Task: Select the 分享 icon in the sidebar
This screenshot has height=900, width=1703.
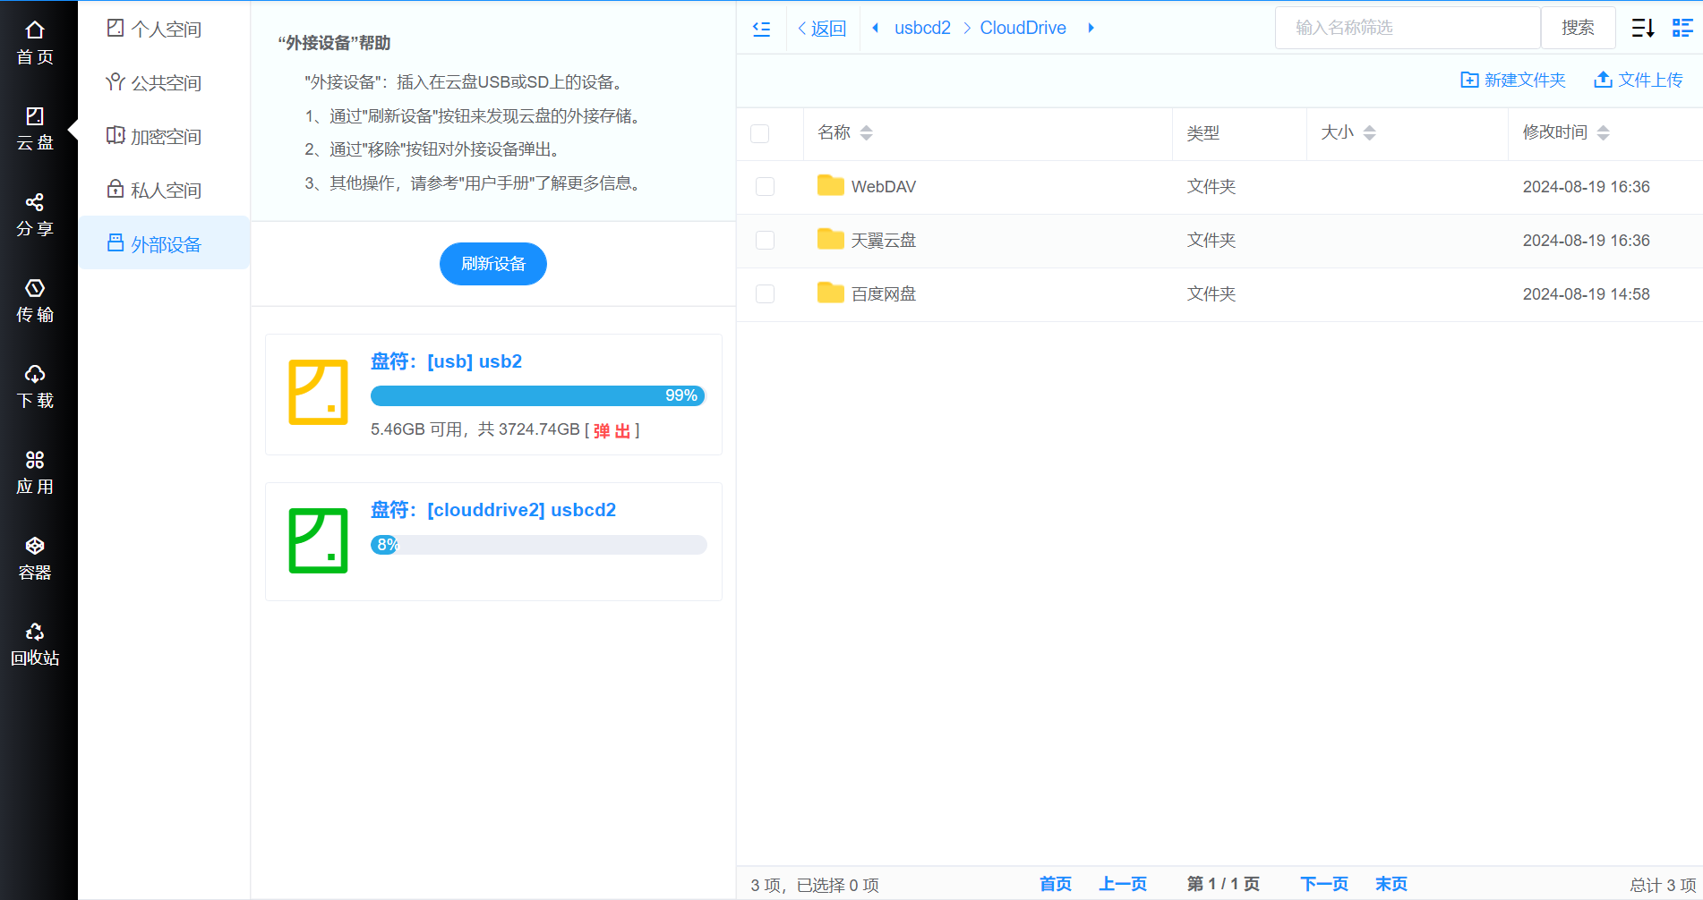Action: pyautogui.click(x=36, y=213)
